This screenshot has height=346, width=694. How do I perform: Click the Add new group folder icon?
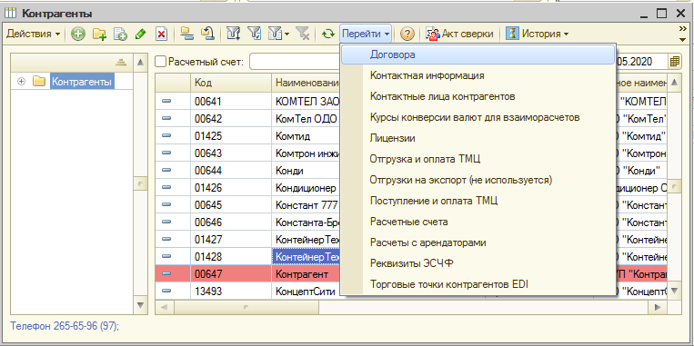(99, 34)
